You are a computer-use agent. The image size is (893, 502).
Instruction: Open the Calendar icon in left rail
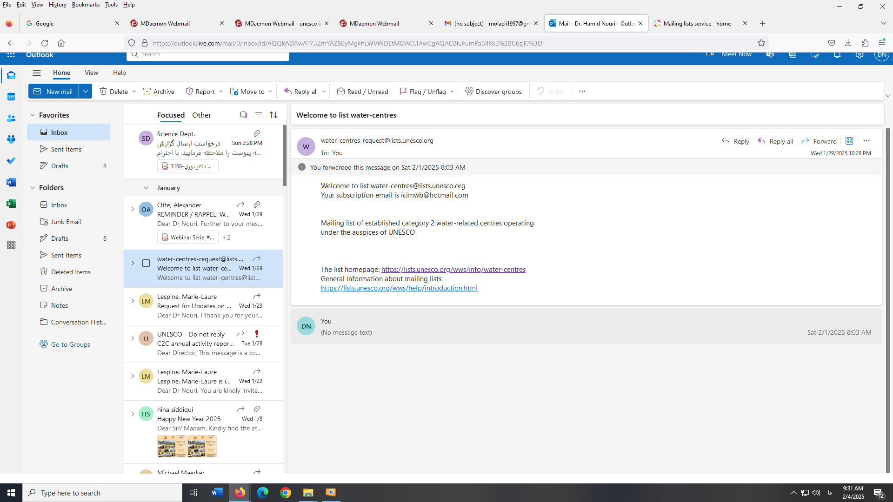point(11,97)
